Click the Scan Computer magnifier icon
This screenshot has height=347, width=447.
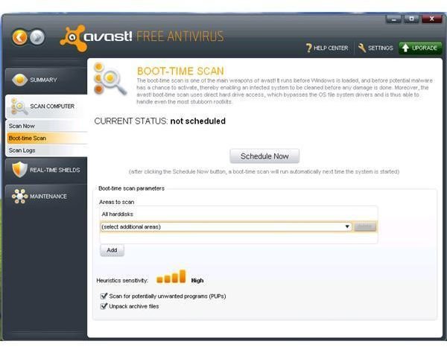(19, 106)
